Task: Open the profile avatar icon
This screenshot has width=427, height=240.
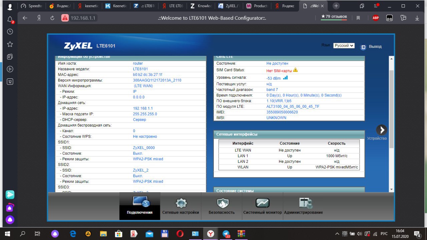Action: 10,6
